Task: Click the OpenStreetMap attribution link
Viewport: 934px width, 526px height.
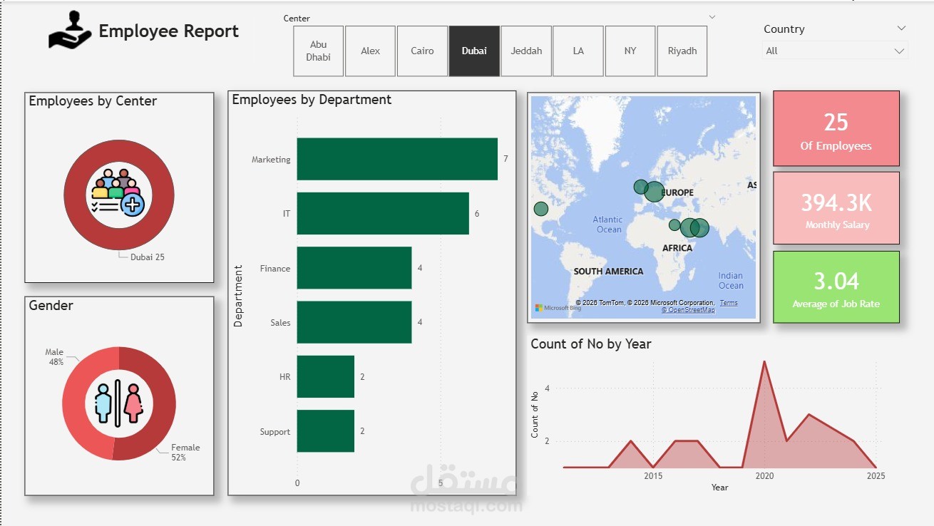Action: point(690,311)
